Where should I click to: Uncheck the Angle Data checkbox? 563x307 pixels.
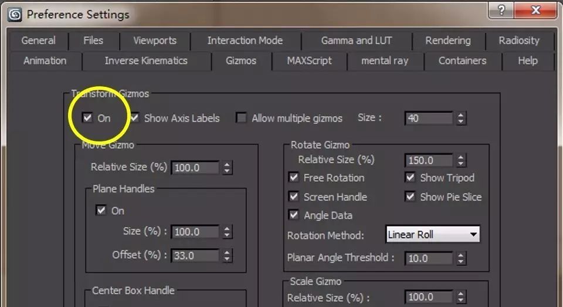coord(293,215)
